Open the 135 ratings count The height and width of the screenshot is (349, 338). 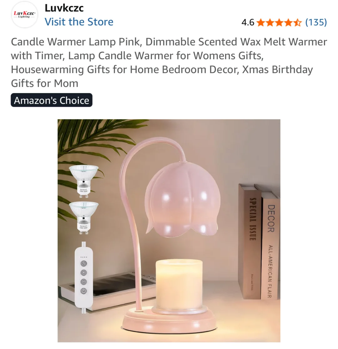[x=316, y=22]
